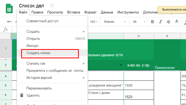Toggle italic formatting

160,22
